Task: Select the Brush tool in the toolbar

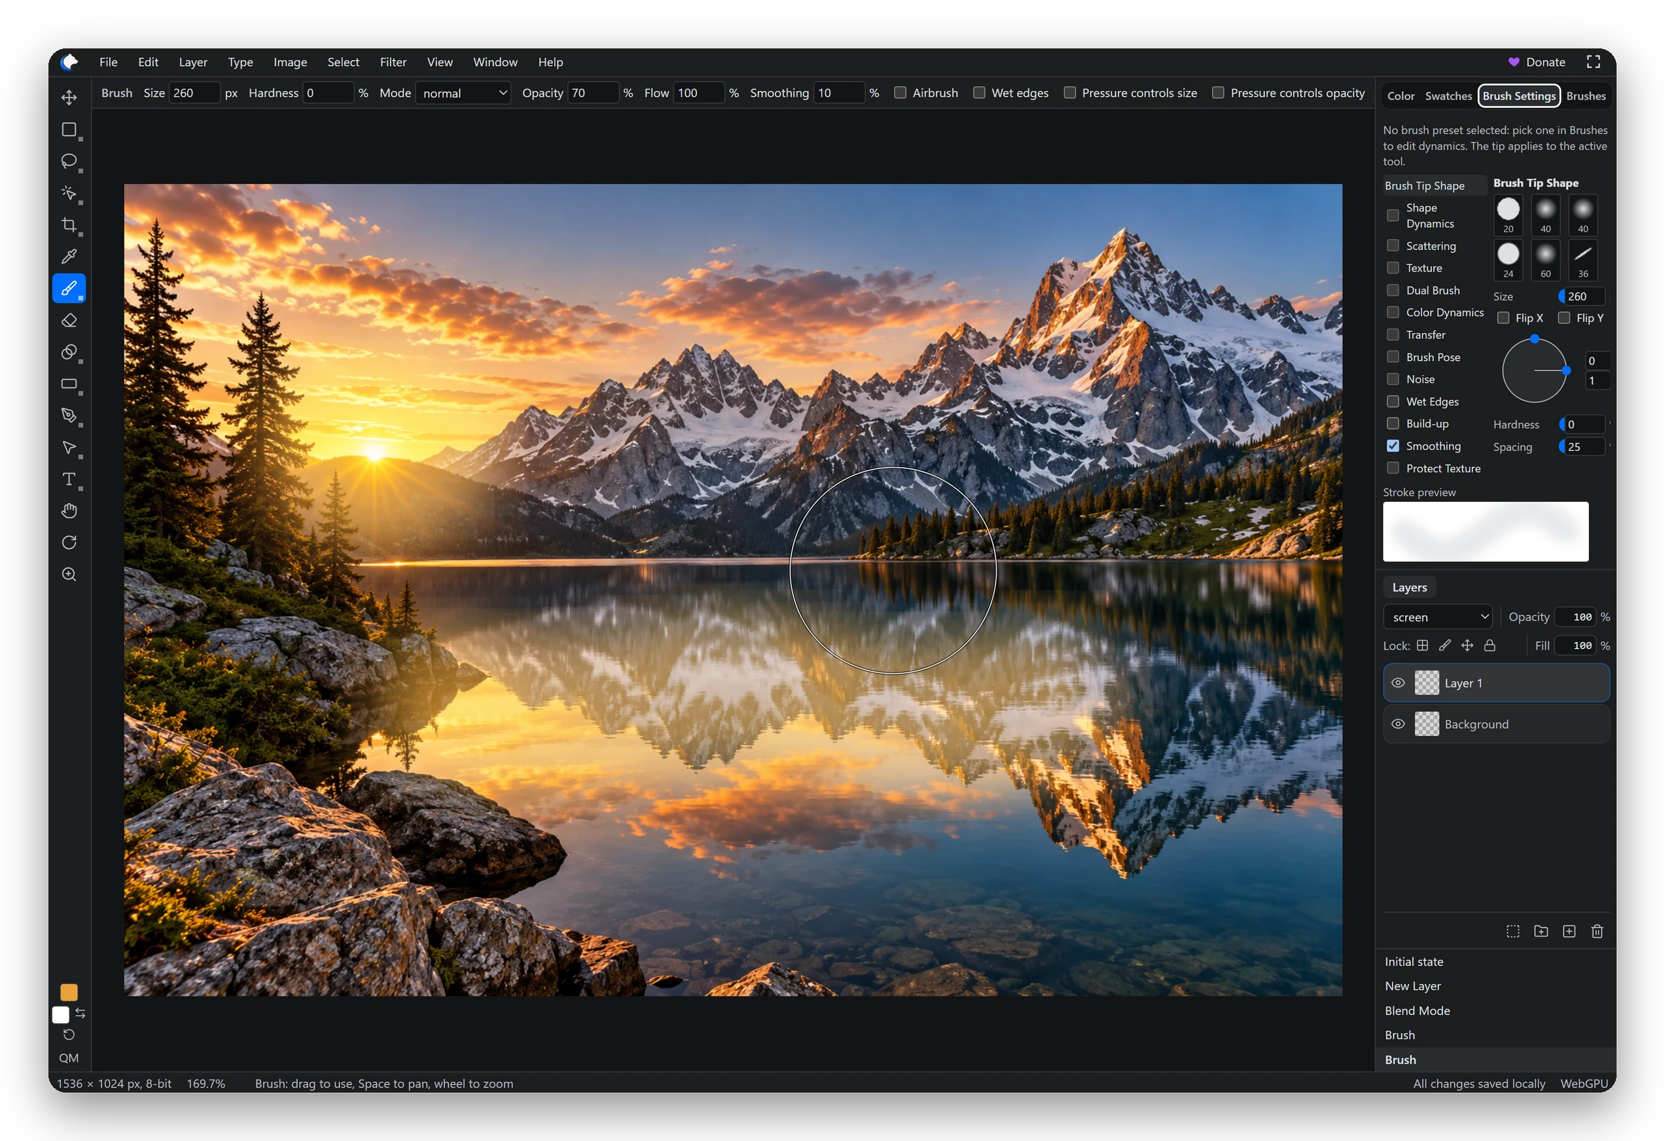Action: [x=69, y=289]
